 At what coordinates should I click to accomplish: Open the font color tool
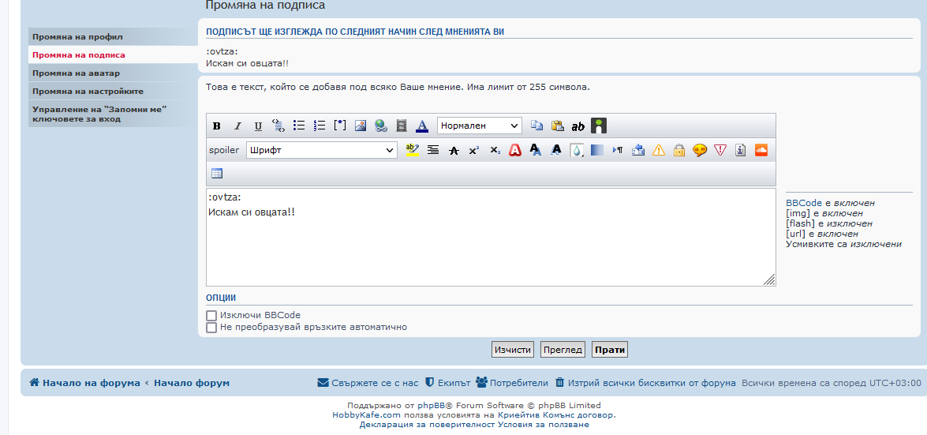pyautogui.click(x=421, y=126)
